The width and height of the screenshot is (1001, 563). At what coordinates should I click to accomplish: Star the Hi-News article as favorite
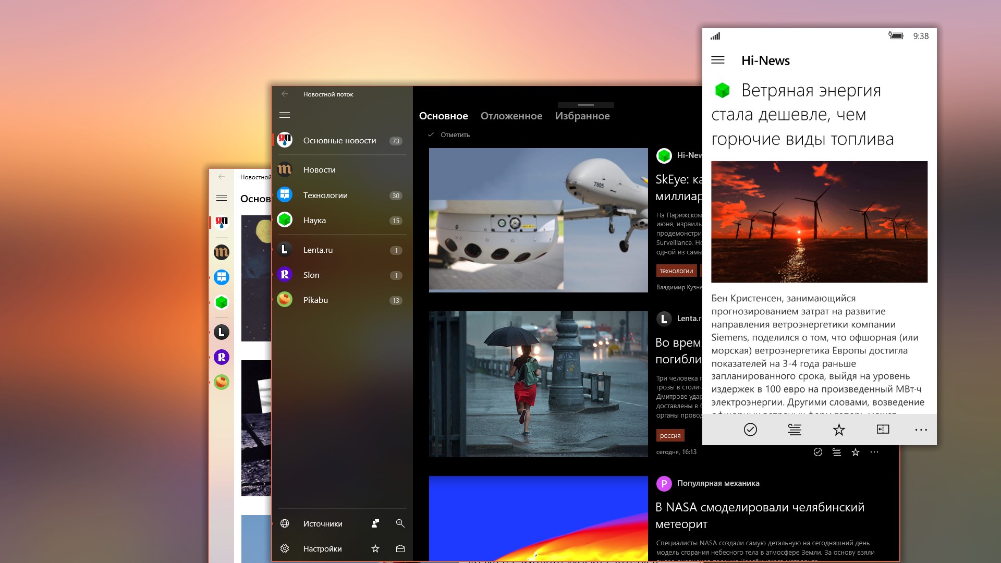click(838, 430)
